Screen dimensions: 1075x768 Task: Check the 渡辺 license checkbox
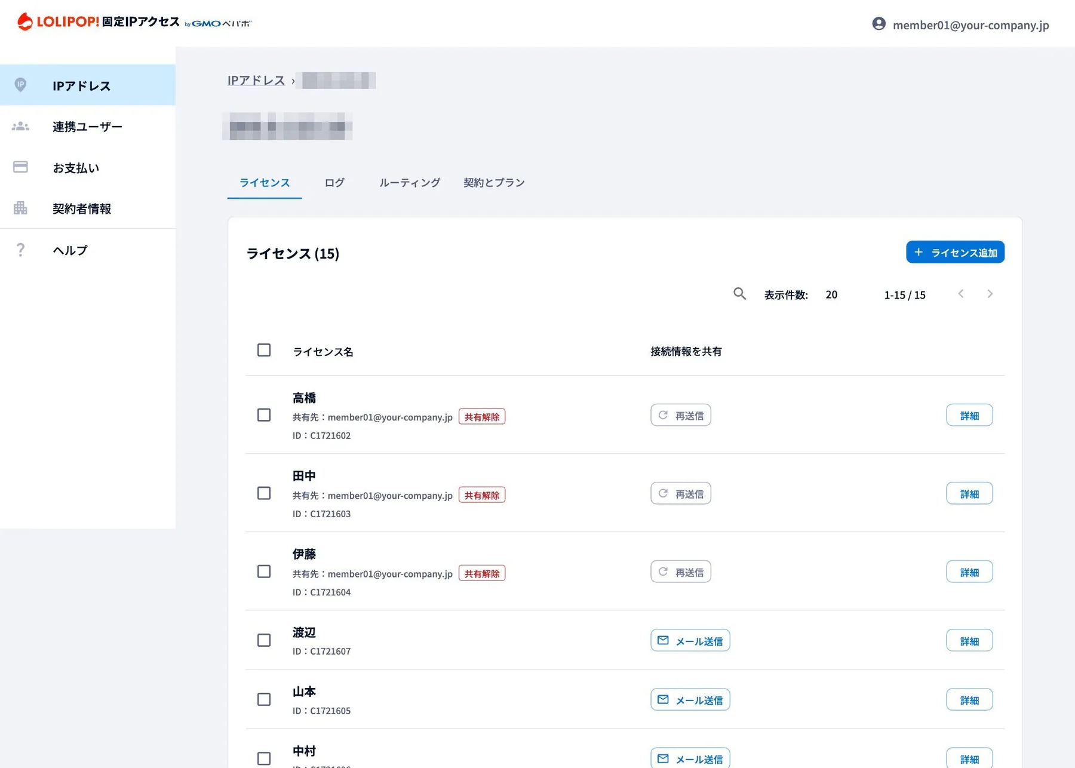click(x=264, y=640)
